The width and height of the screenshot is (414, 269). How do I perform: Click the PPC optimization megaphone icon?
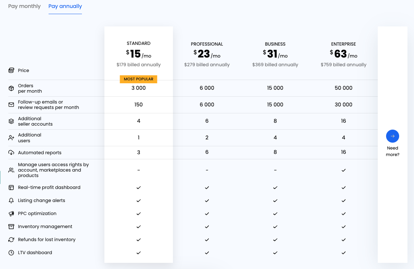[x=11, y=214]
